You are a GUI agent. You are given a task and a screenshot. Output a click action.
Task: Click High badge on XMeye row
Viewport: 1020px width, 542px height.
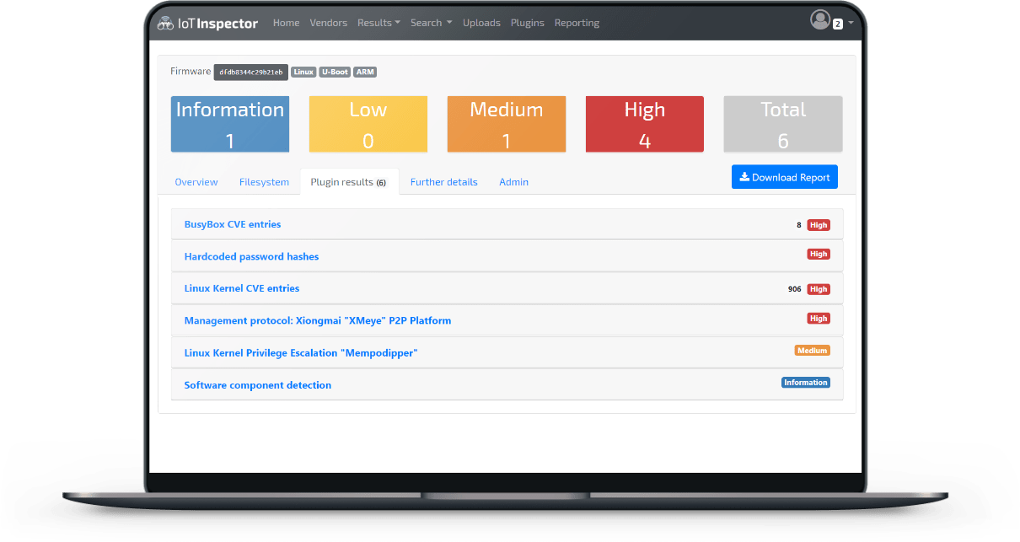point(819,319)
